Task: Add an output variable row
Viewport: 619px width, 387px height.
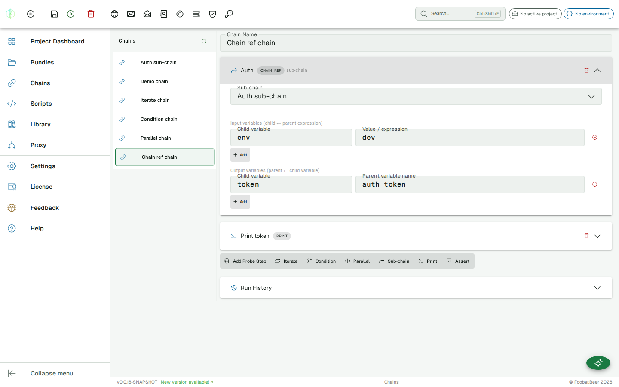Action: click(240, 202)
